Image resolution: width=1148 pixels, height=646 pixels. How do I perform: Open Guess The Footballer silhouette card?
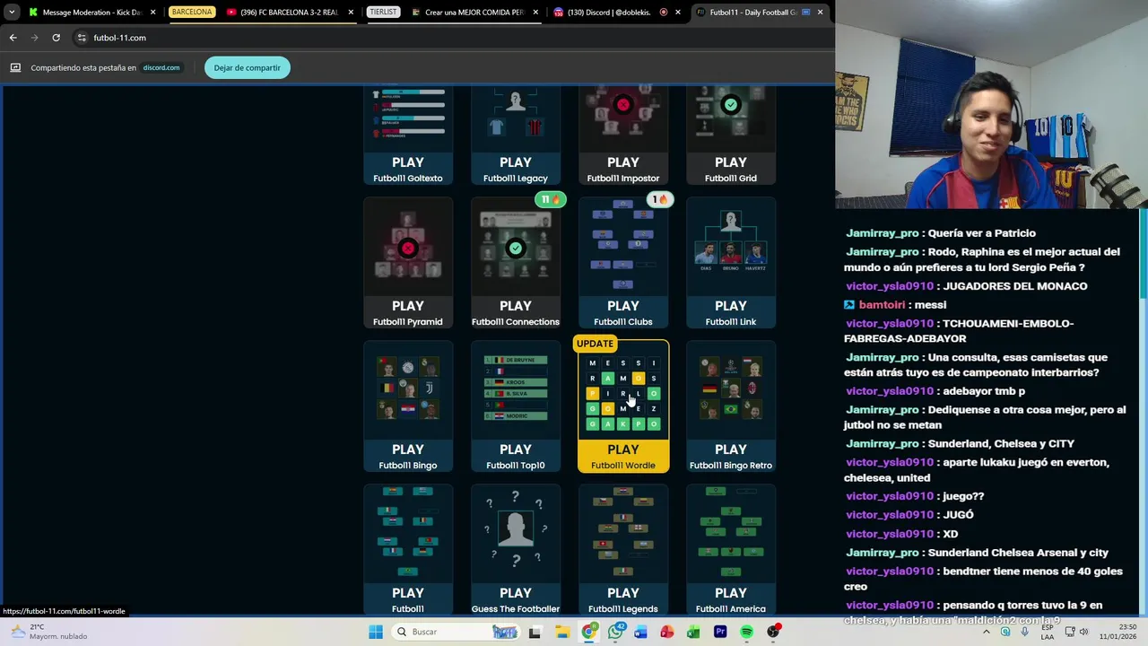pos(516,533)
